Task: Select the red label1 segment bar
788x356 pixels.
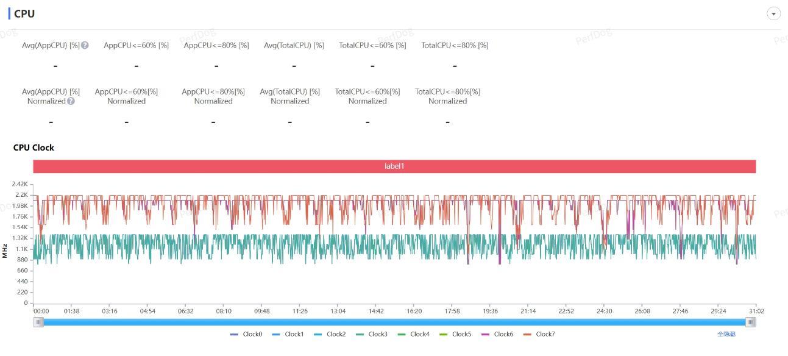Action: [394, 166]
